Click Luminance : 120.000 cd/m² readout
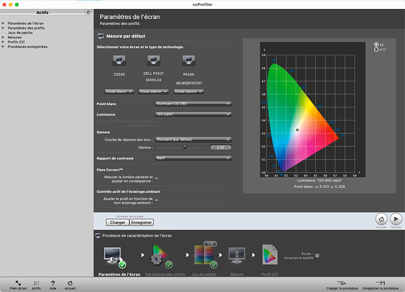The height and width of the screenshot is (292, 405). [320, 180]
